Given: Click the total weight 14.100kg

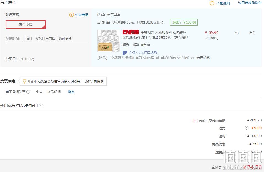Looking at the screenshot, I should coord(27,59).
